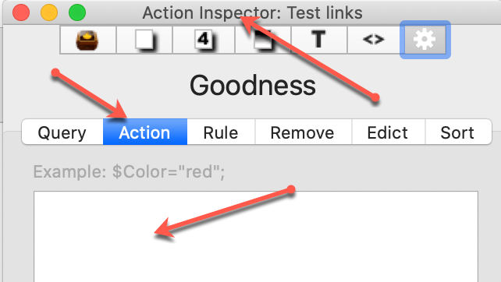Open the Rule tab
Screen dimensions: 501x282
point(221,132)
